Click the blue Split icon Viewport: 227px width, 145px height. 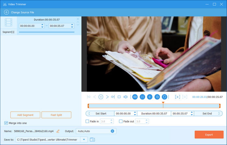click(x=135, y=97)
